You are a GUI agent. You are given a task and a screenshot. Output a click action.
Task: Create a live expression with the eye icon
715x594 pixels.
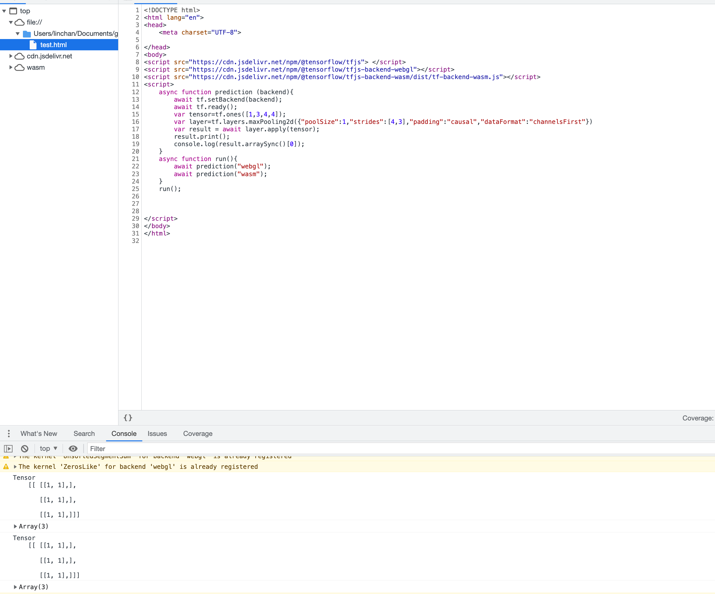73,449
